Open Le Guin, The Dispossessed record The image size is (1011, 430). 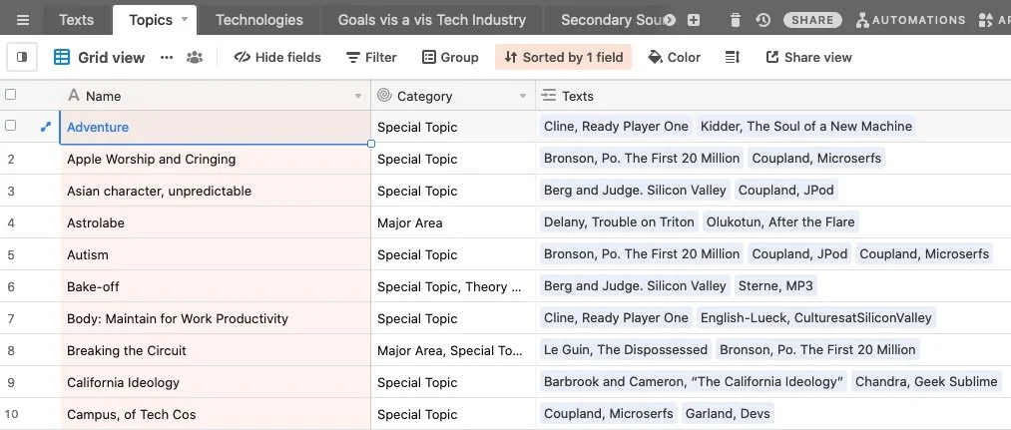point(626,349)
